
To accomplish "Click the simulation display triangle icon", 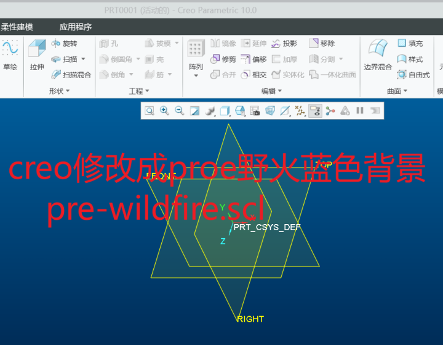I will [x=345, y=110].
